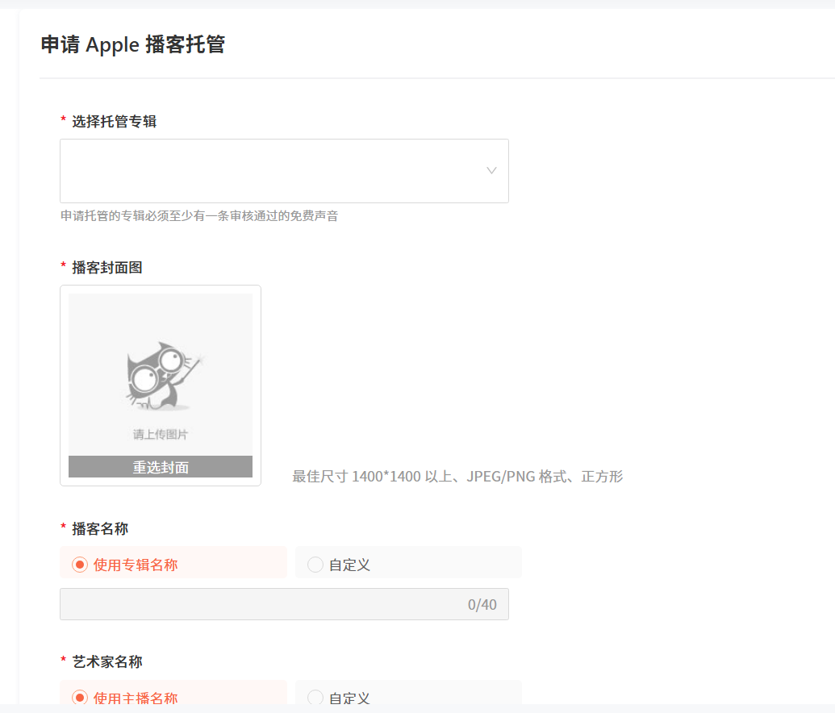Viewport: 835px width, 713px height.
Task: Click the 0/40 character counter
Action: click(482, 604)
